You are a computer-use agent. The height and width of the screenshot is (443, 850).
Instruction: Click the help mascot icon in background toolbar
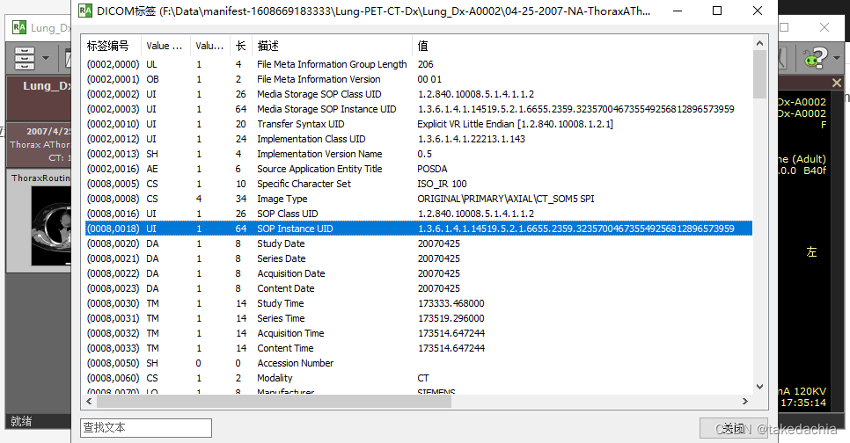pos(816,57)
